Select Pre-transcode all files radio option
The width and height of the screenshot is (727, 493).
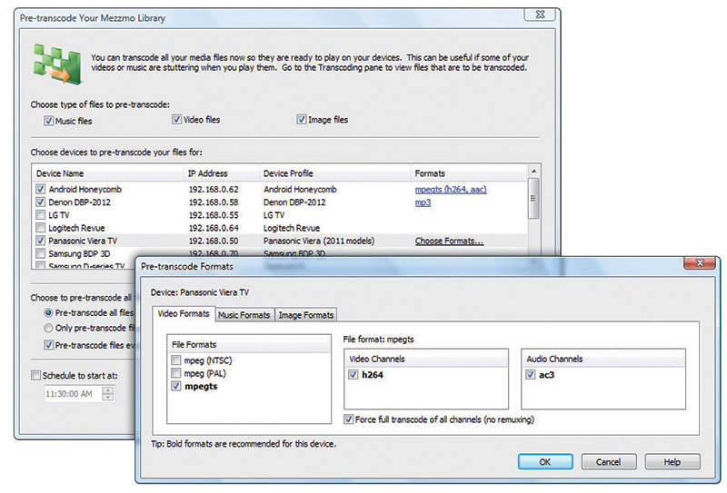48,312
